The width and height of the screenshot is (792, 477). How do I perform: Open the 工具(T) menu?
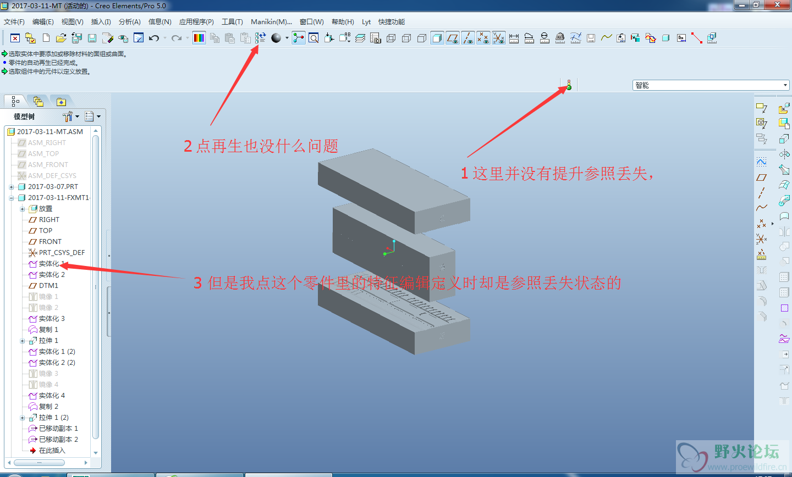coord(232,22)
